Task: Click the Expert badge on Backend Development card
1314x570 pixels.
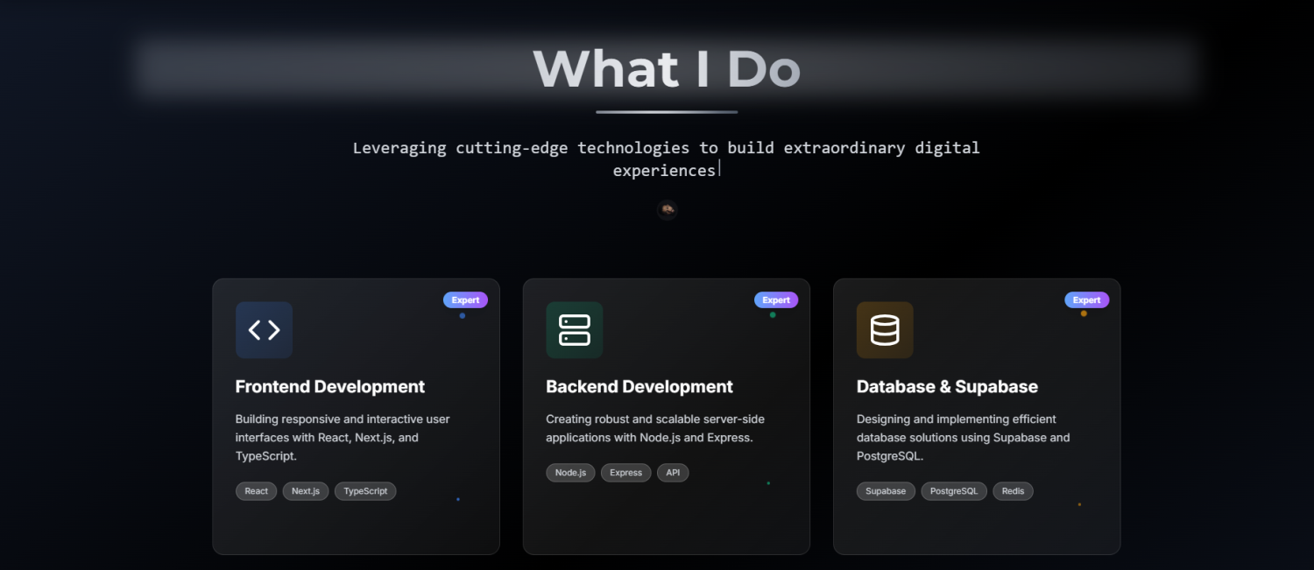Action: (x=776, y=300)
